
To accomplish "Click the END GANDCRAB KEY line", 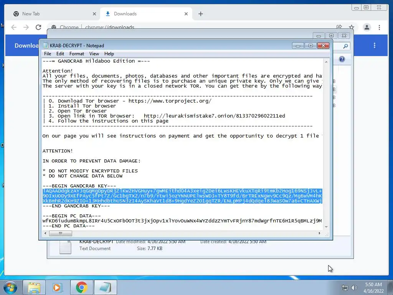I will 76,206.
